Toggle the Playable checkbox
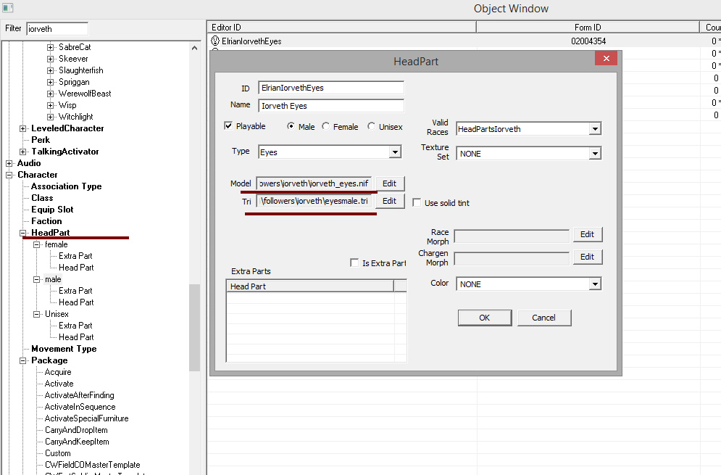The width and height of the screenshot is (721, 475). click(228, 125)
